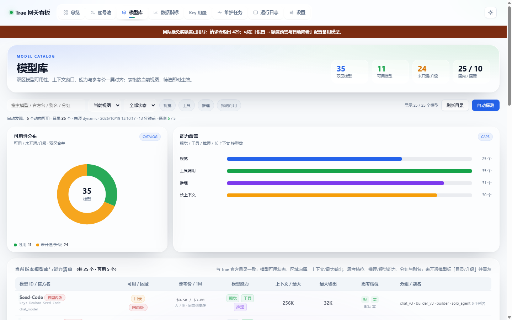Open the 全部状态 status dropdown

(x=142, y=105)
